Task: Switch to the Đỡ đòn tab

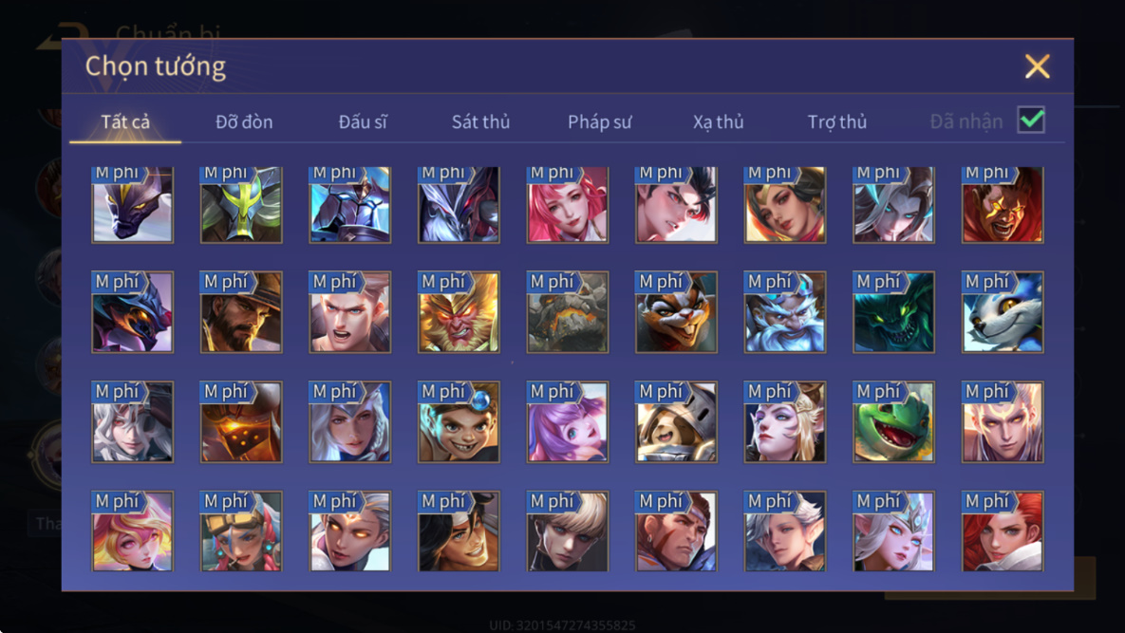Action: [x=244, y=121]
